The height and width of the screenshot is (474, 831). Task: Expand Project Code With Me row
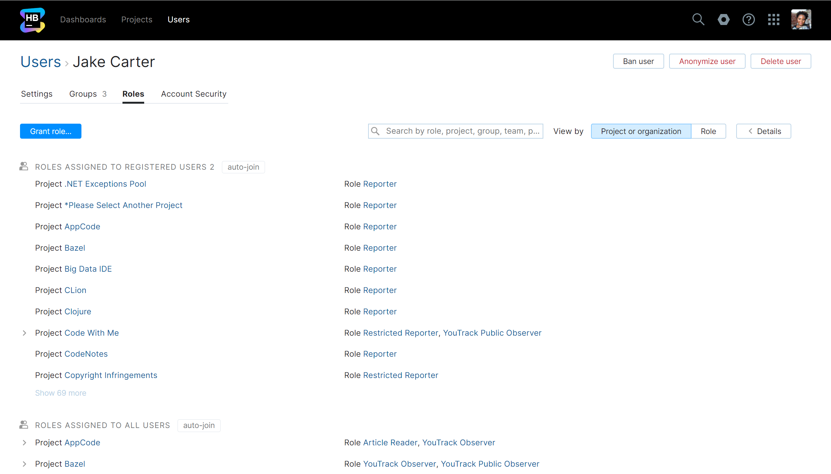pyautogui.click(x=24, y=333)
